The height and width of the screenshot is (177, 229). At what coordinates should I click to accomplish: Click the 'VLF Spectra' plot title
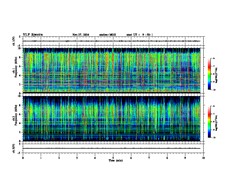(x=33, y=35)
